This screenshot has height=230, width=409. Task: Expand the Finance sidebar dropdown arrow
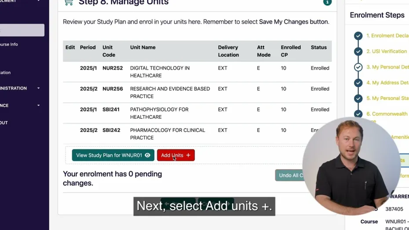point(38,106)
